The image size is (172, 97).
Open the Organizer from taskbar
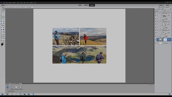tap(29, 94)
